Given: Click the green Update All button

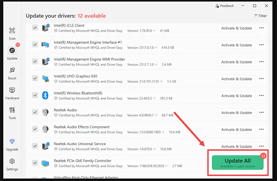Looking at the screenshot, I should [x=238, y=162].
